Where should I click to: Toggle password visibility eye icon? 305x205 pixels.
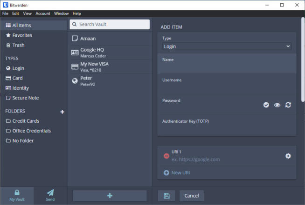pyautogui.click(x=277, y=105)
